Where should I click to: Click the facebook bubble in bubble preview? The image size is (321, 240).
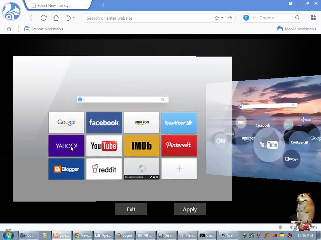pyautogui.click(x=263, y=125)
